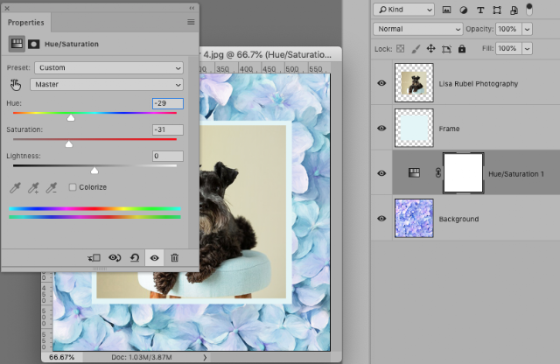
Task: Lock transparent pixels
Action: [x=401, y=49]
